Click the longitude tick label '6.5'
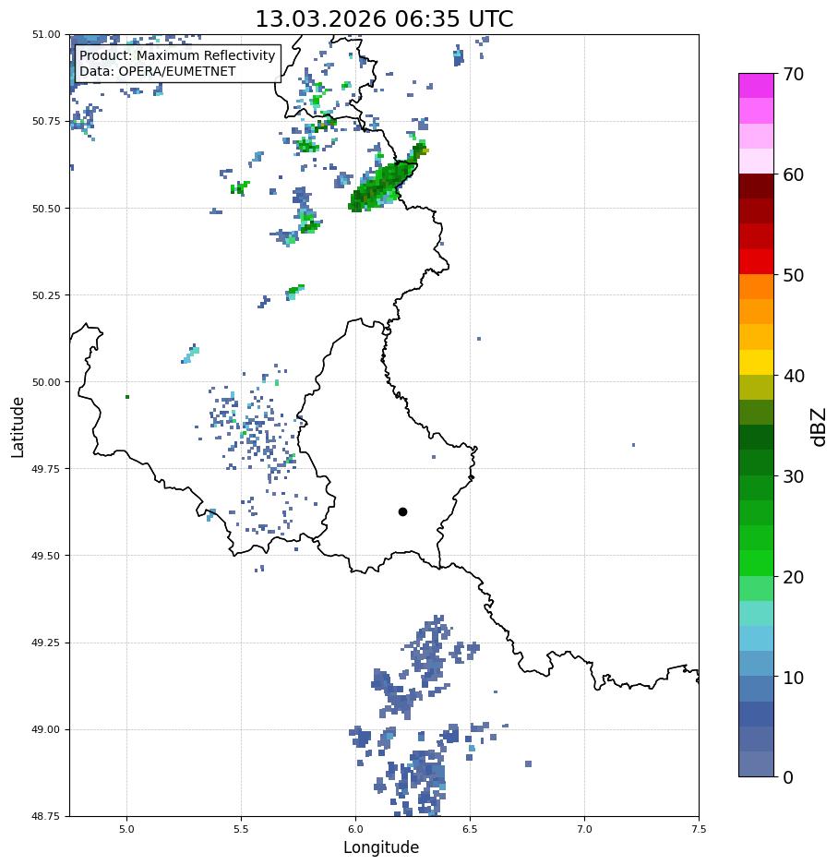Image resolution: width=838 pixels, height=865 pixels. 470,829
